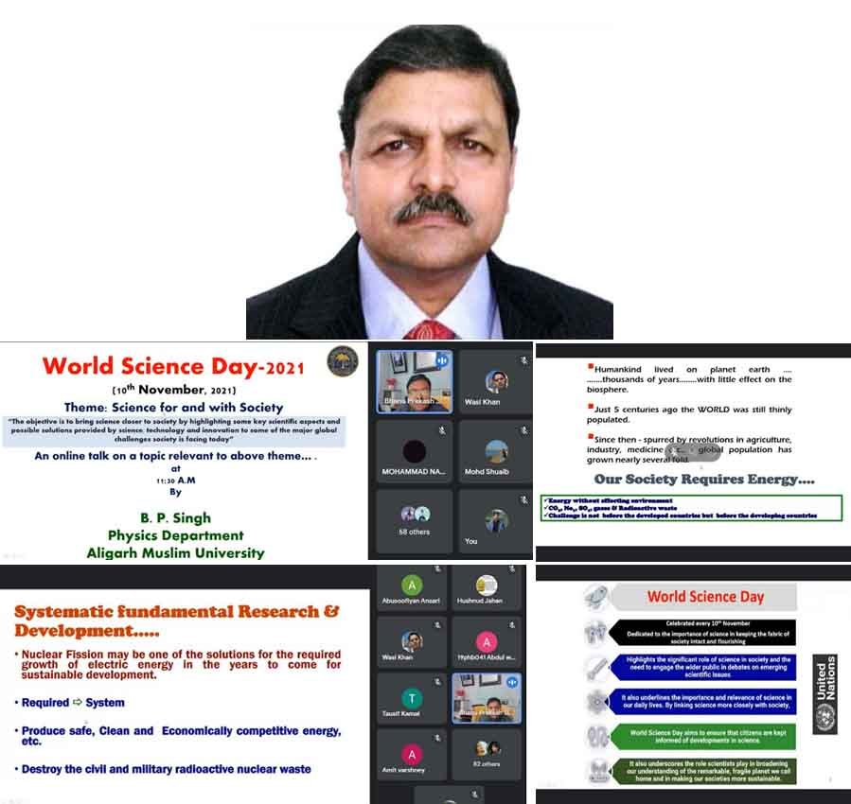Click the Hhphb041 Abdul participant tile

(x=488, y=643)
